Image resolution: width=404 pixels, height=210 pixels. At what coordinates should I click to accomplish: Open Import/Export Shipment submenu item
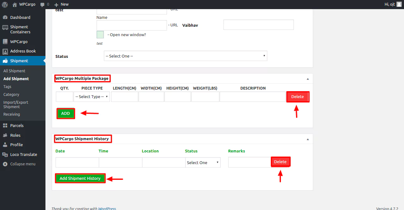(x=16, y=104)
